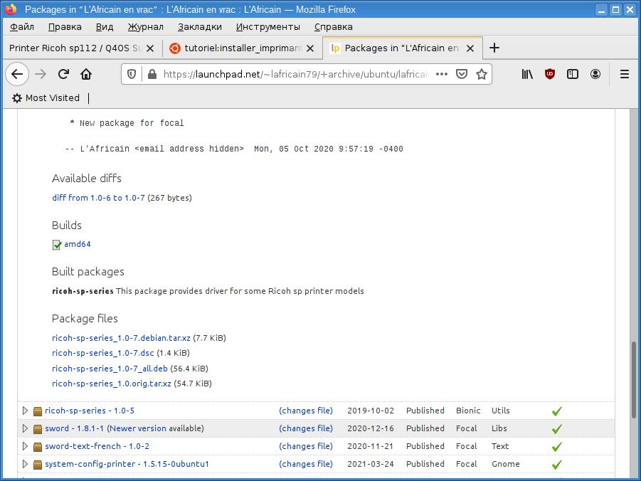Image resolution: width=641 pixels, height=481 pixels.
Task: Open the Вид menu
Action: [105, 27]
